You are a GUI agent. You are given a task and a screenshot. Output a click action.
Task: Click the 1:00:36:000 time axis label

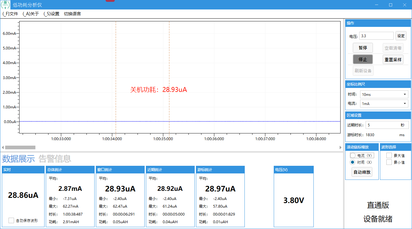pos(214,139)
